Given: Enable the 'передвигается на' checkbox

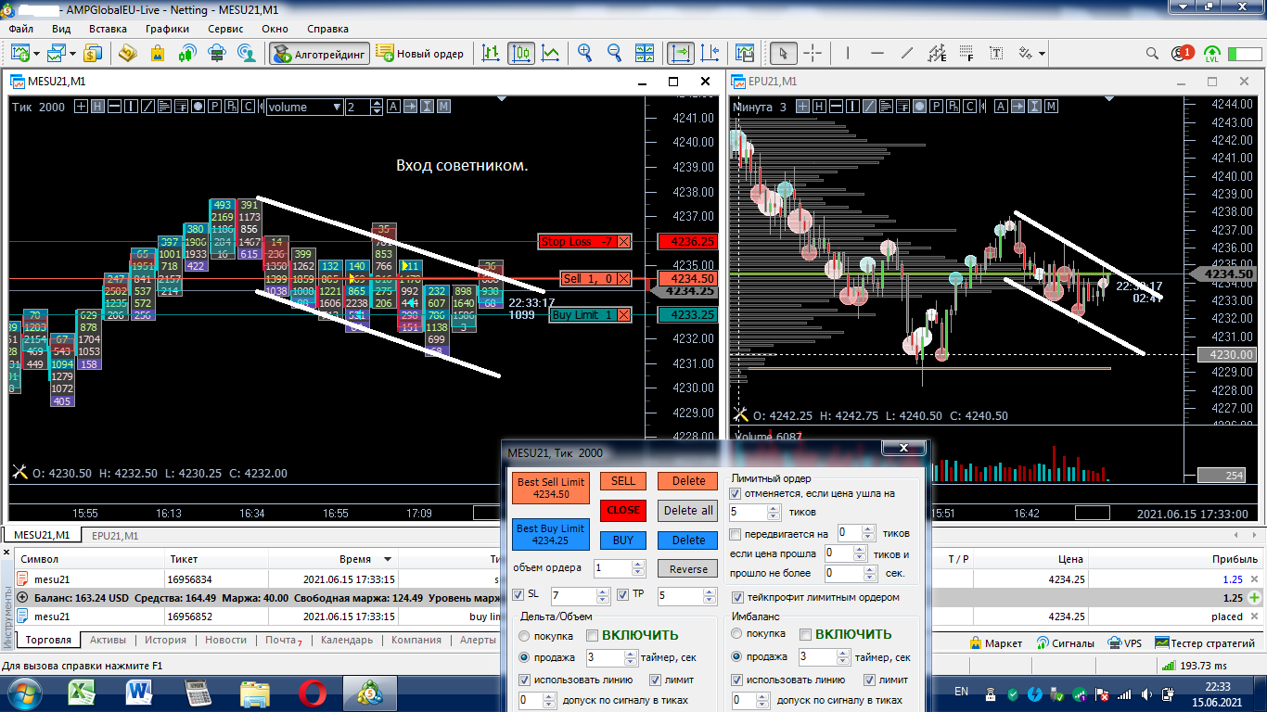Looking at the screenshot, I should [736, 534].
